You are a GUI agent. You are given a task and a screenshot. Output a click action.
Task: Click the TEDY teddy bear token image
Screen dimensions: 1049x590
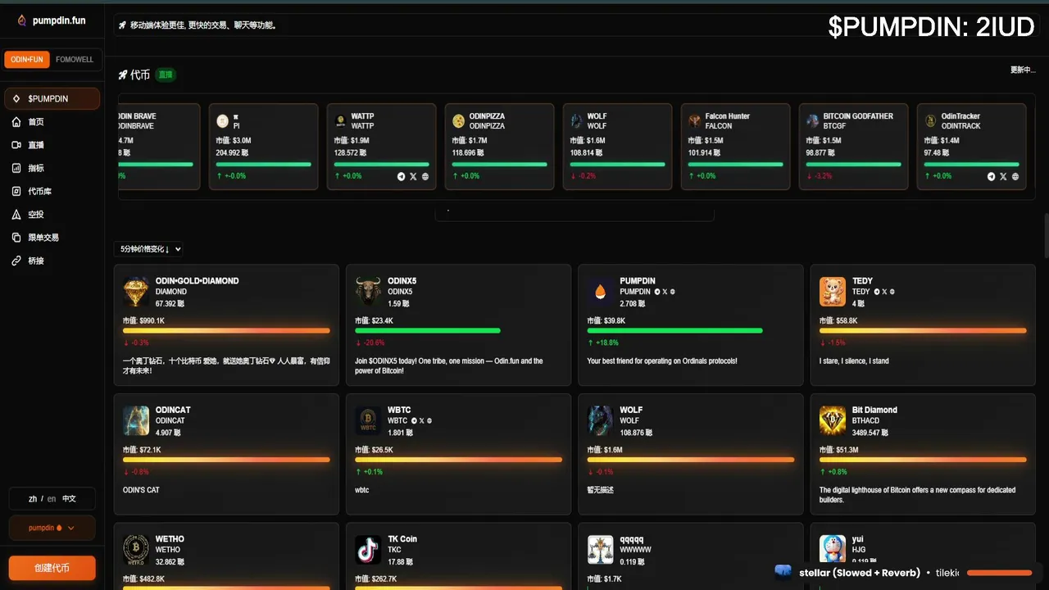833,292
